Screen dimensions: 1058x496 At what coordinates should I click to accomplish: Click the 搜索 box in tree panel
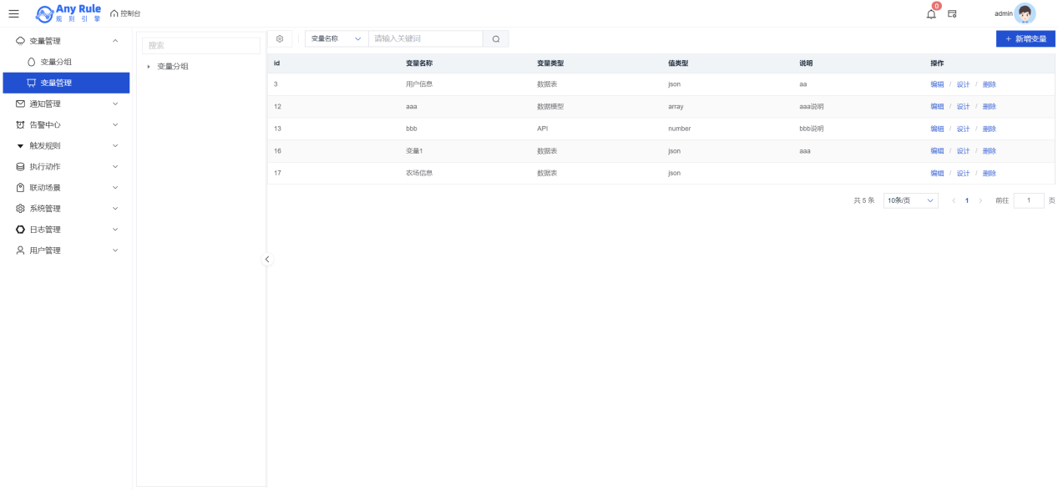click(x=200, y=46)
